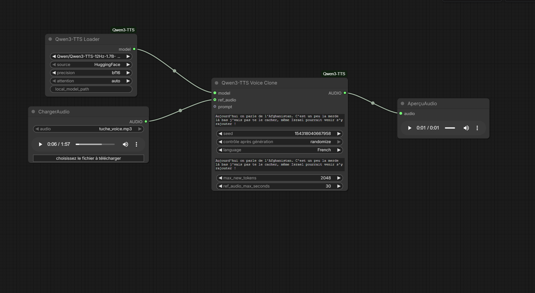Click the AUDIO output port of Voice Clone

click(345, 93)
